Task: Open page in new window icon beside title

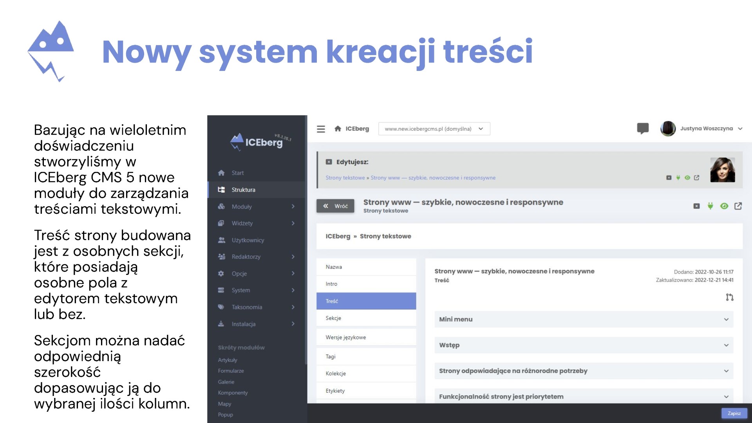Action: coord(738,206)
